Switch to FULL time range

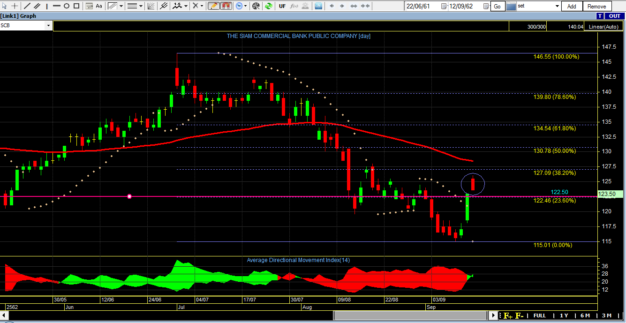540,315
